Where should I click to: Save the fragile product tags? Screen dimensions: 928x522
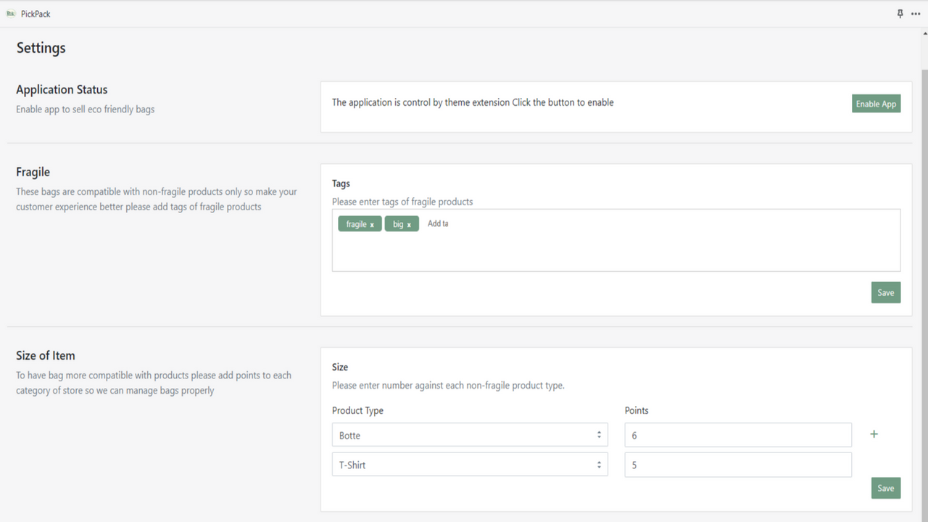click(885, 292)
